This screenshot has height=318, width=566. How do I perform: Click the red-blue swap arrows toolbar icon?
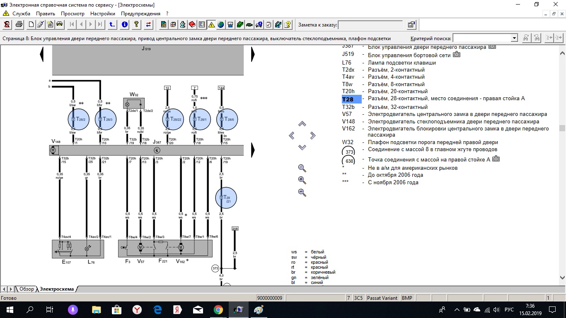[148, 24]
